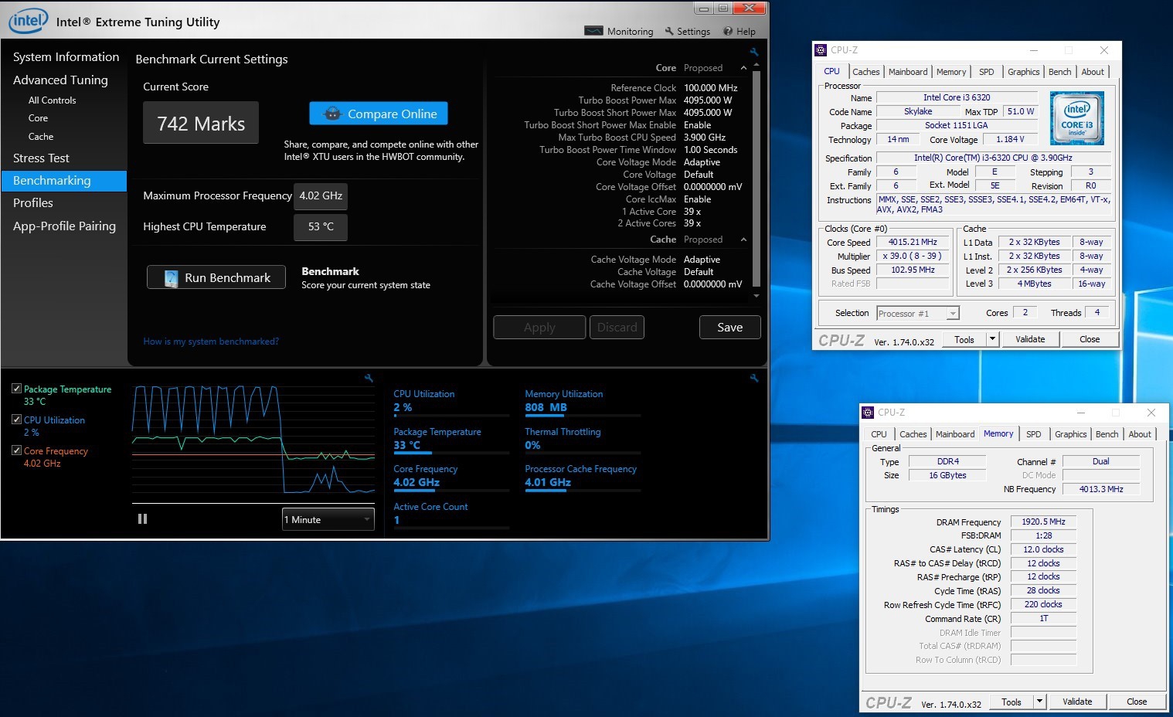Collapse the Core proposed section
The image size is (1173, 717).
point(743,68)
